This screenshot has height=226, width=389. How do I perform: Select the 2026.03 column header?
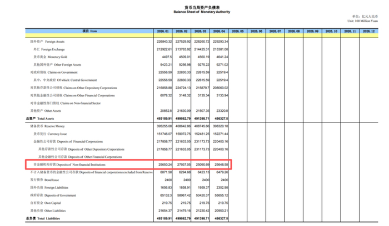200,31
